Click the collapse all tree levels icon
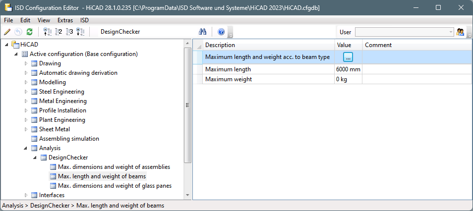The width and height of the screenshot is (473, 211). pyautogui.click(x=48, y=32)
